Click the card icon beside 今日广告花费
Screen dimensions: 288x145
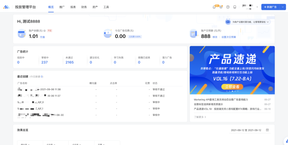click(108, 34)
